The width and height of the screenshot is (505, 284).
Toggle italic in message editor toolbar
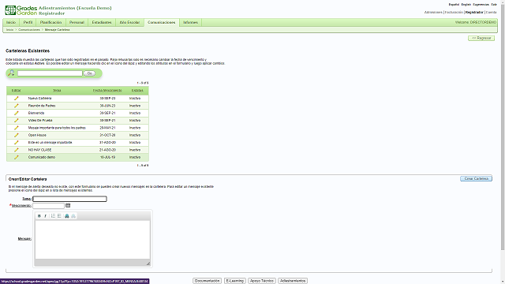point(46,216)
